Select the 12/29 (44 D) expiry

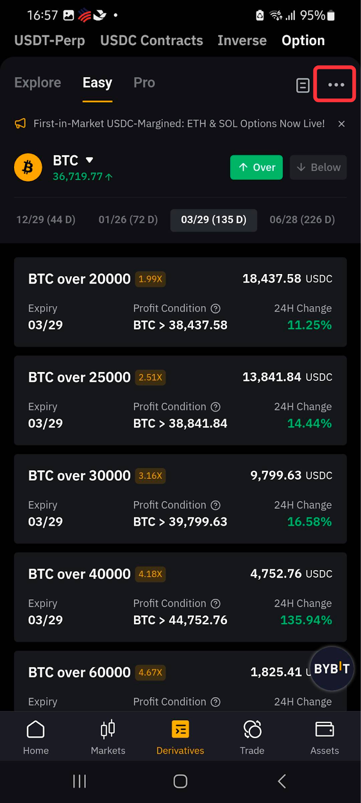tap(46, 220)
